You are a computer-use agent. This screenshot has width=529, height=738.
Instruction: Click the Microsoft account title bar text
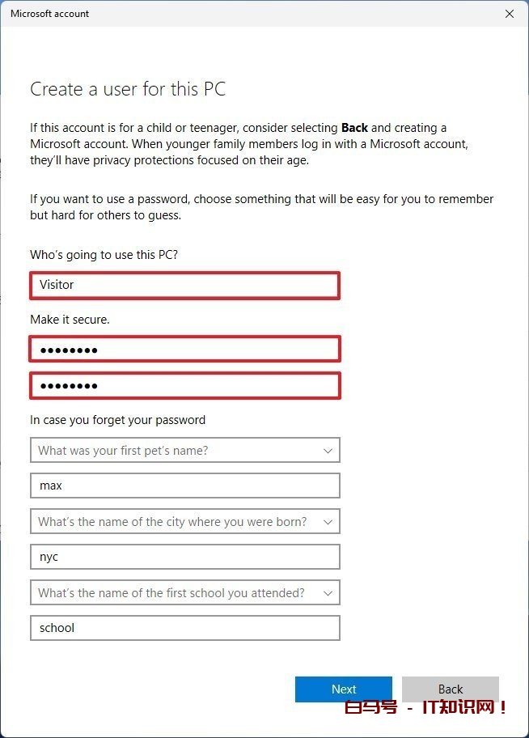pyautogui.click(x=50, y=14)
